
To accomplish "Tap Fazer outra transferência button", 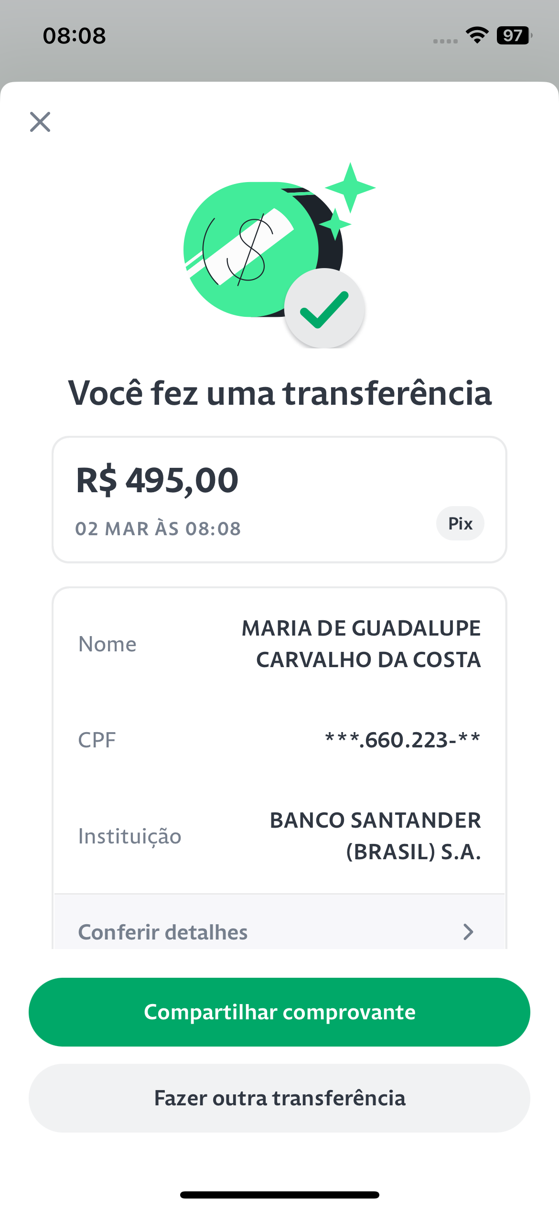I will click(279, 1098).
